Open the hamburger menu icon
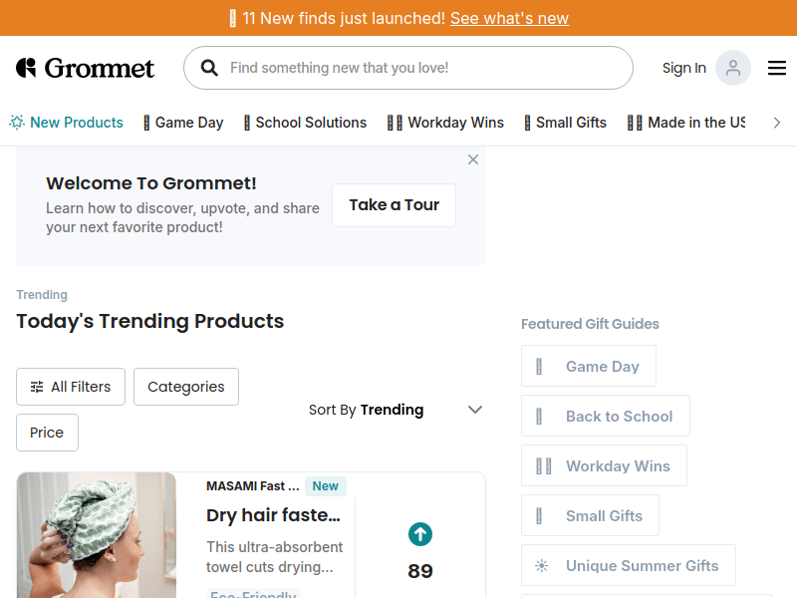This screenshot has height=598, width=797. tap(777, 68)
